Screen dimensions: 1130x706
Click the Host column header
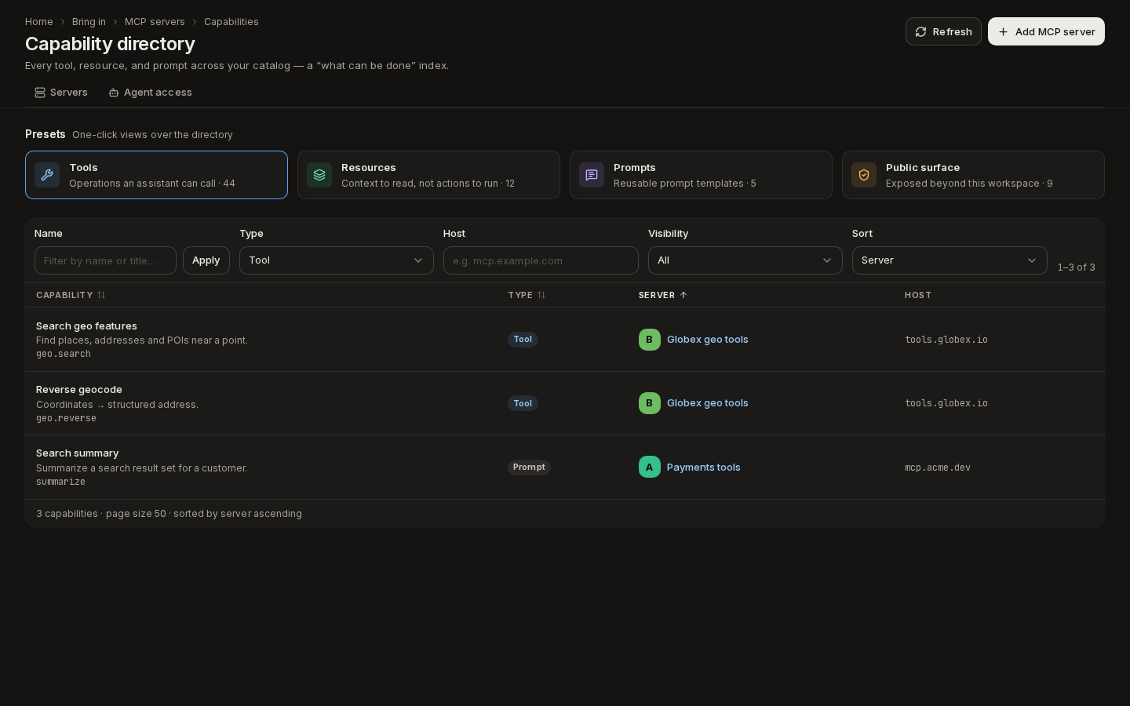pos(918,295)
